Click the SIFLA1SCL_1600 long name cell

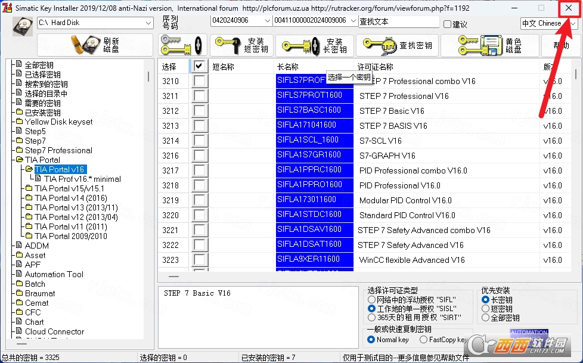point(315,140)
